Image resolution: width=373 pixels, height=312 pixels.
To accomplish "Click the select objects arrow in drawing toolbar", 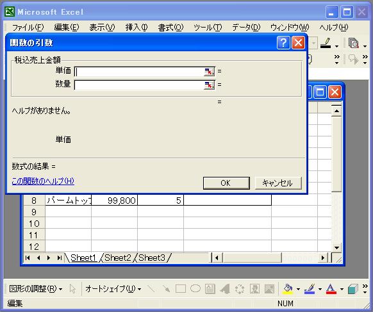I will (x=72, y=289).
